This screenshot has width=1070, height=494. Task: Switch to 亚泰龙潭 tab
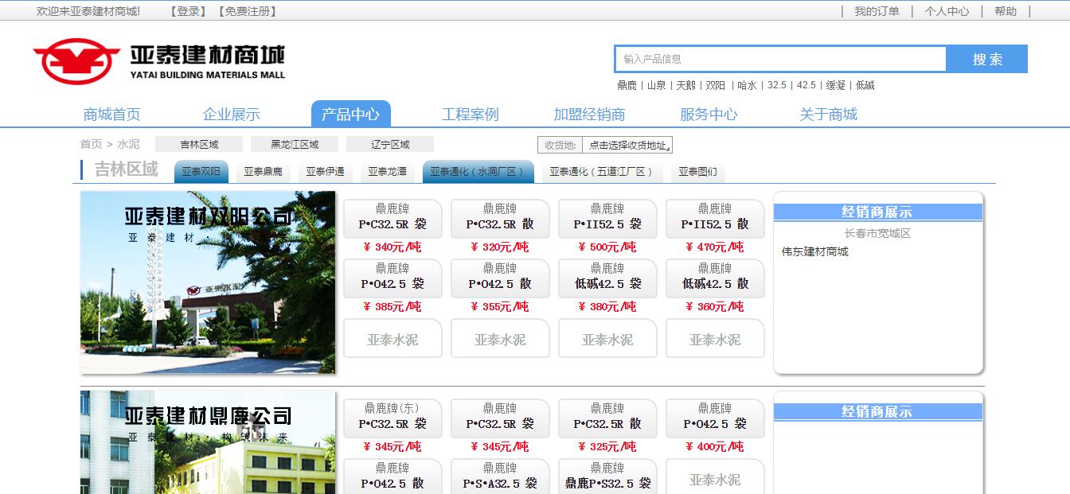pyautogui.click(x=387, y=172)
